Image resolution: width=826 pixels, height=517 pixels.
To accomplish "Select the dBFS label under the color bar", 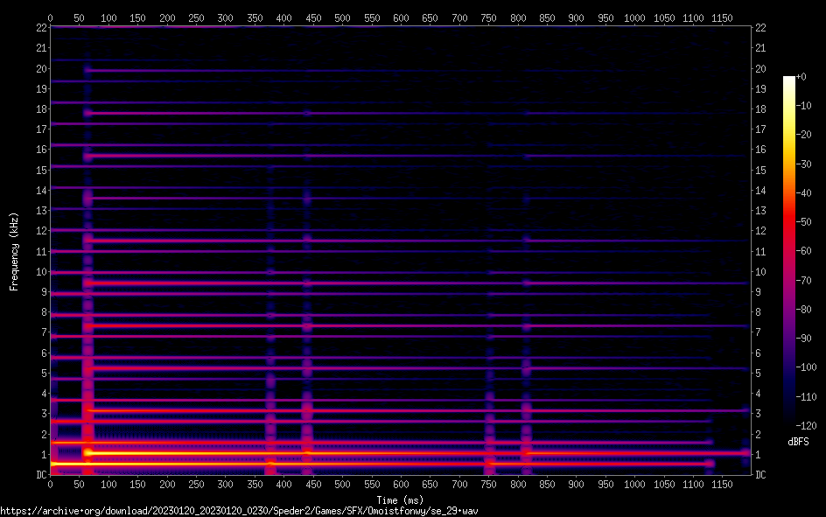I will [797, 443].
